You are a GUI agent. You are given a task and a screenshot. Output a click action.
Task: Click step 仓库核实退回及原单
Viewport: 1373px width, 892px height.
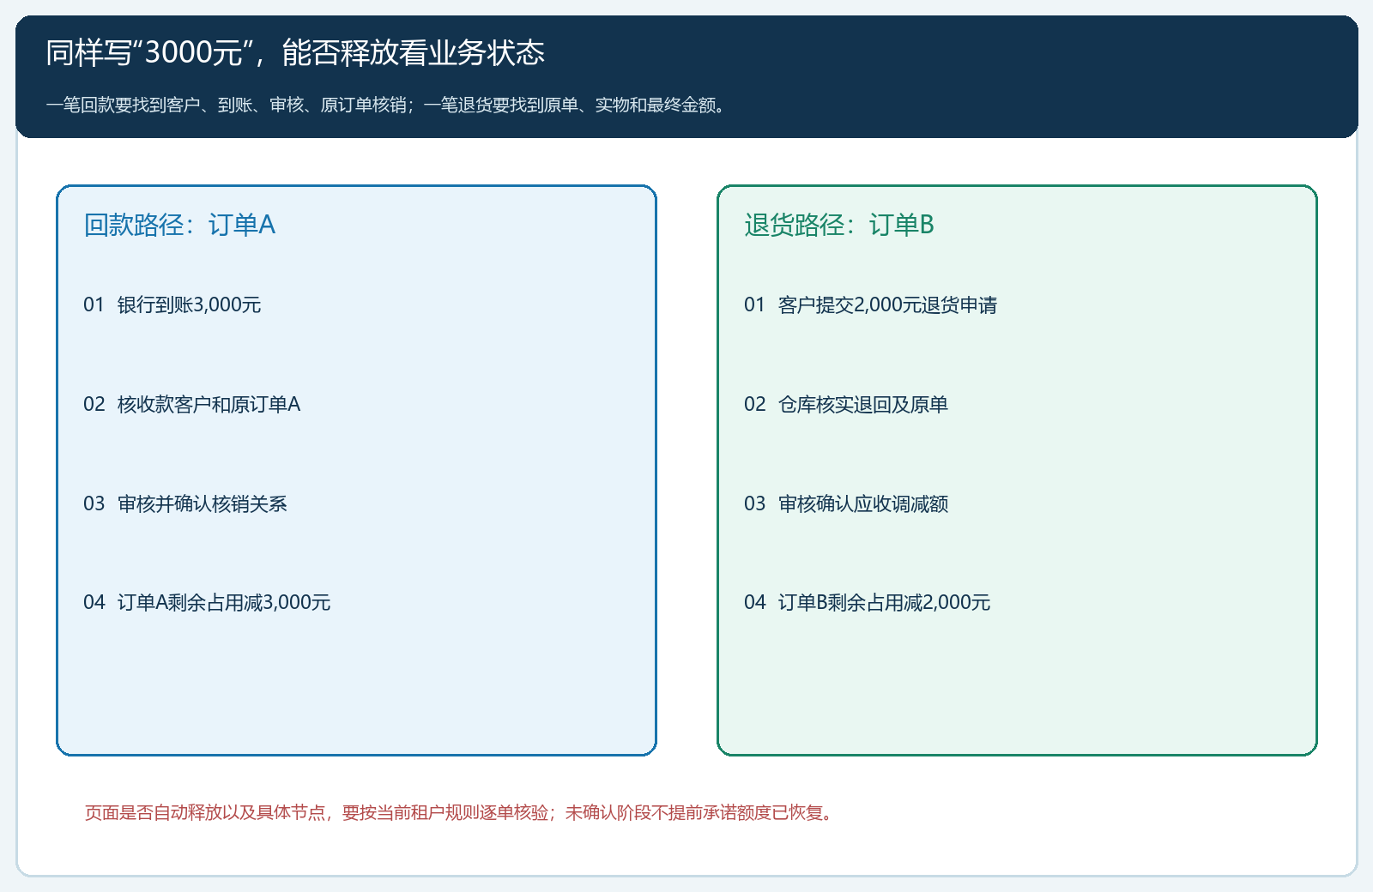846,404
